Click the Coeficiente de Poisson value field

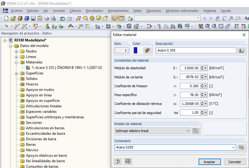(x=190, y=86)
